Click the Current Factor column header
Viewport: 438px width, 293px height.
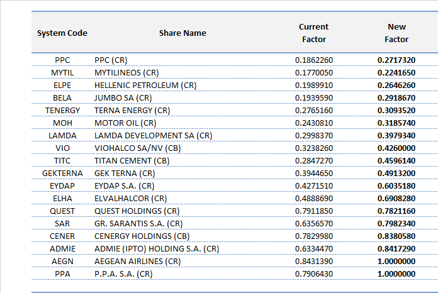pyautogui.click(x=313, y=33)
